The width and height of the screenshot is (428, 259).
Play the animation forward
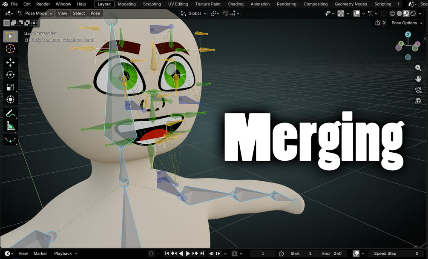click(188, 253)
